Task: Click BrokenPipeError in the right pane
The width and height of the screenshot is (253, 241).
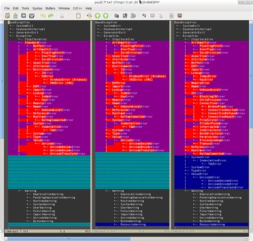Action: [x=220, y=107]
